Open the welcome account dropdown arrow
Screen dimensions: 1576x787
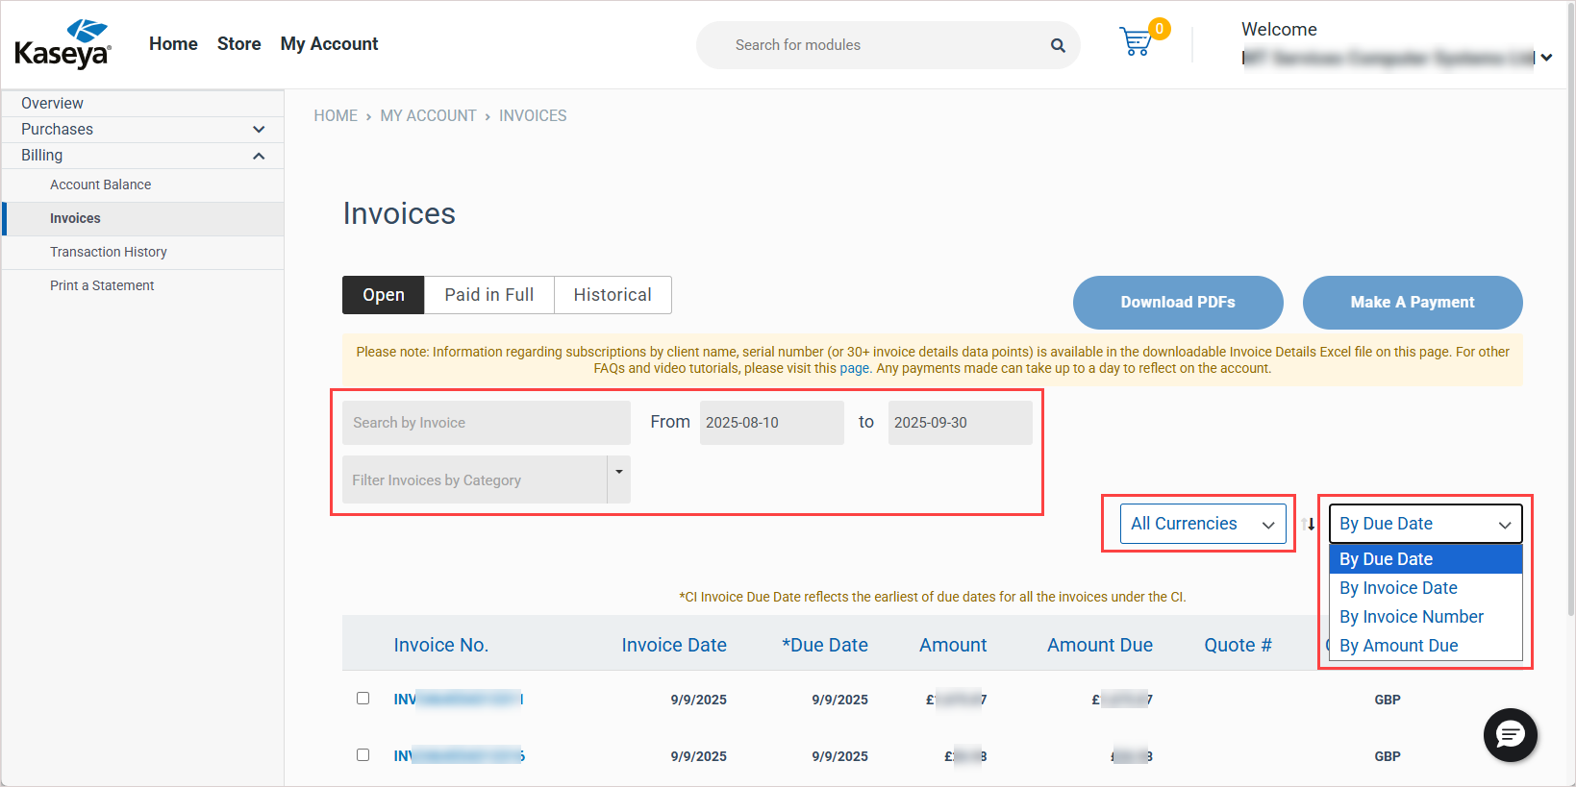click(x=1546, y=58)
